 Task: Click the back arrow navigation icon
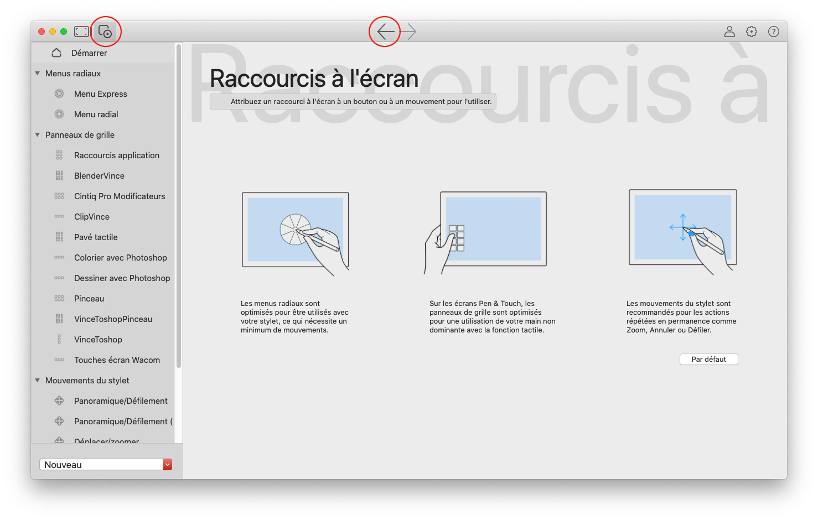tap(385, 32)
